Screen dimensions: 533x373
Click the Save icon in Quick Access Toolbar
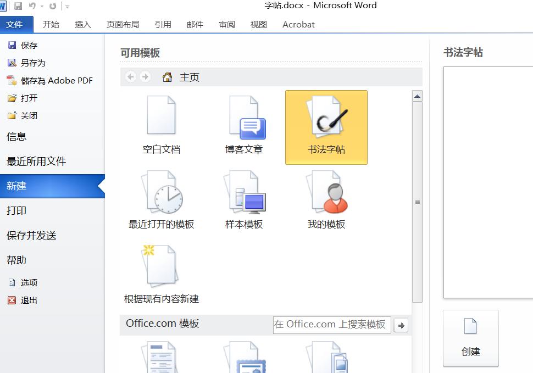click(x=18, y=5)
